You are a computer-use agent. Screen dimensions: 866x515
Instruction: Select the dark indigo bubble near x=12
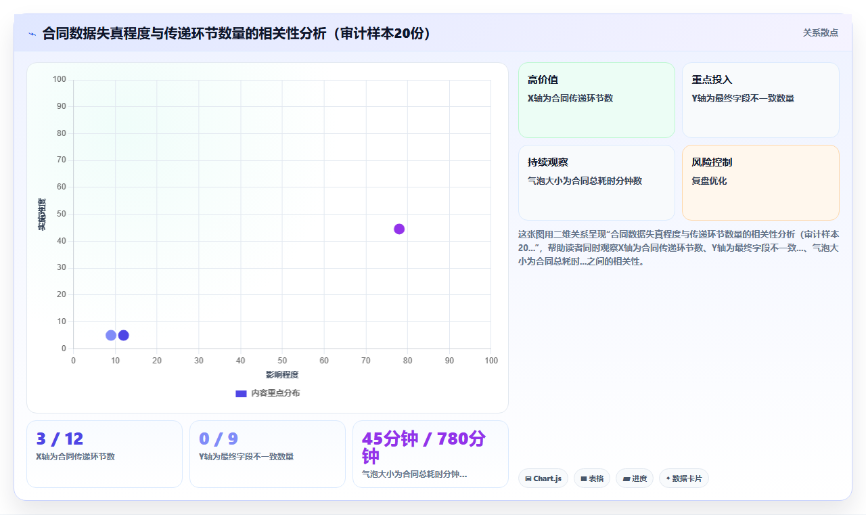point(123,335)
